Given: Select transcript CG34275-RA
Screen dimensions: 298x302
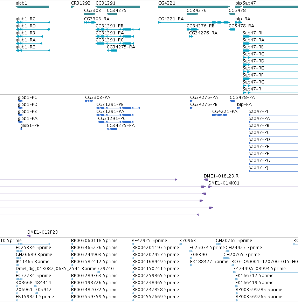Looking at the screenshot, I should pyautogui.click(x=121, y=47).
